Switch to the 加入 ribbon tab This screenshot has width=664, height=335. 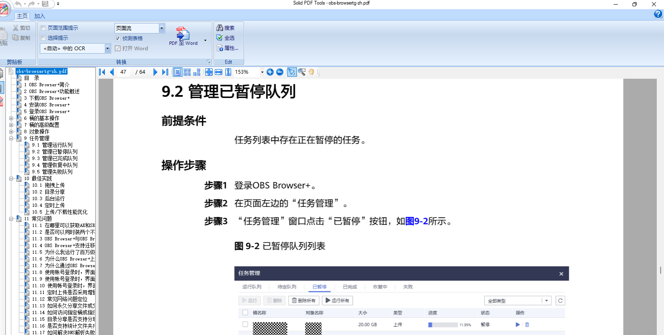[x=39, y=16]
